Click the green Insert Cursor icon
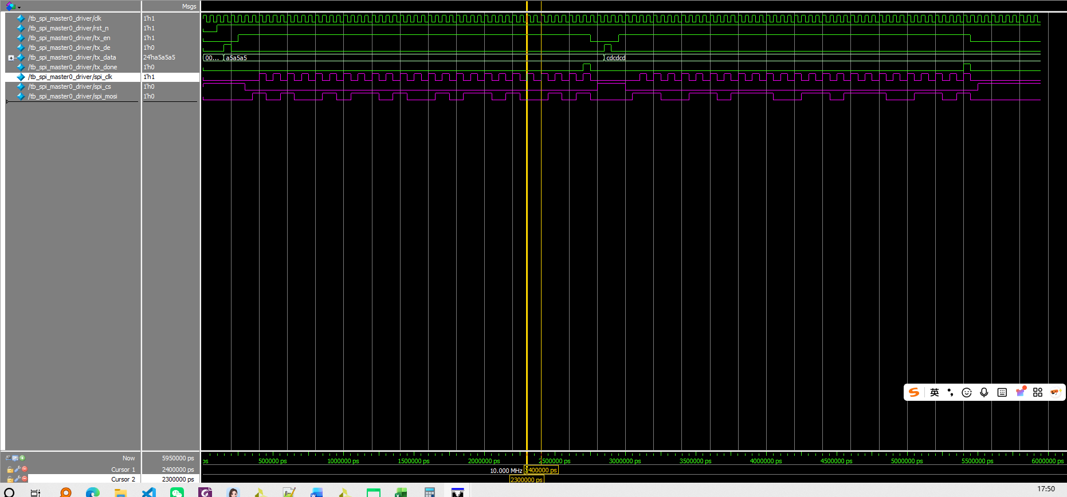 [x=22, y=458]
